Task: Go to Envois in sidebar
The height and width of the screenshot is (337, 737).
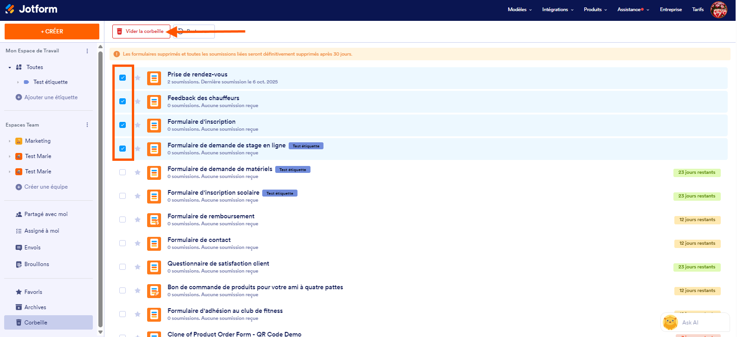Action: point(28,248)
